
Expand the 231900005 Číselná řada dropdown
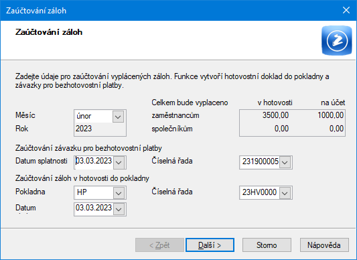click(x=285, y=162)
